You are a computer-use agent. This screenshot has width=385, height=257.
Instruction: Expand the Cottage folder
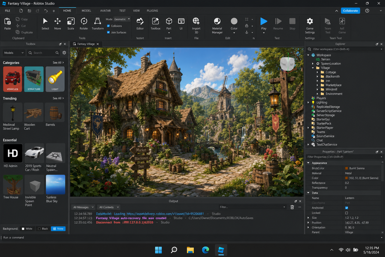(x=317, y=72)
